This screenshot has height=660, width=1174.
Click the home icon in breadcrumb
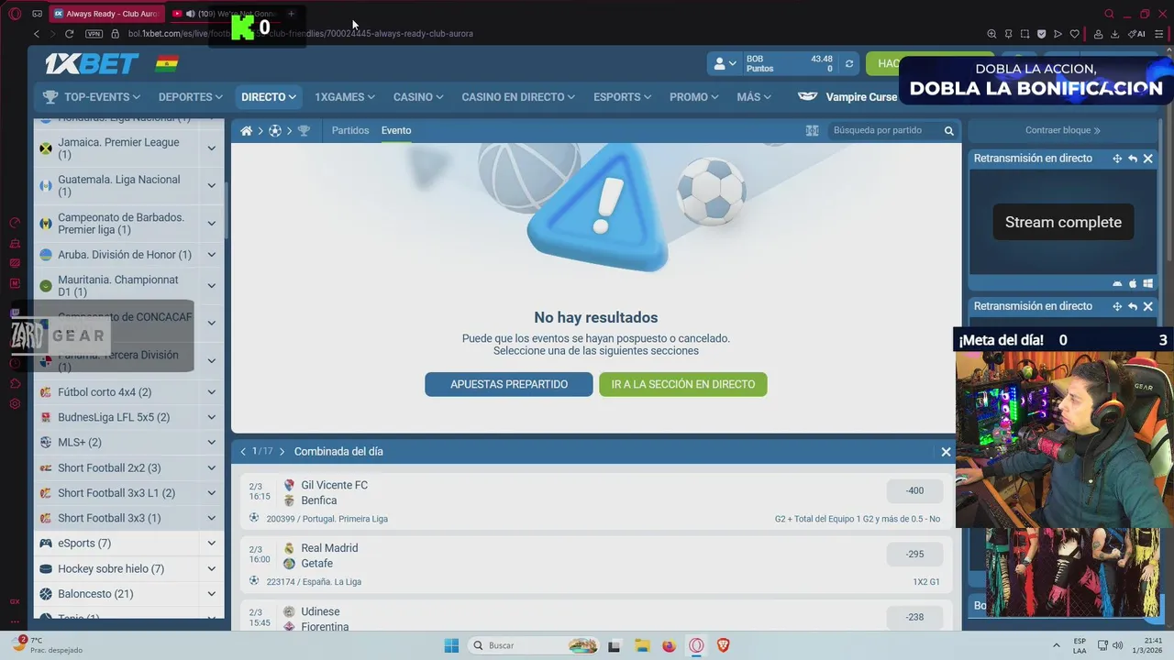[247, 131]
